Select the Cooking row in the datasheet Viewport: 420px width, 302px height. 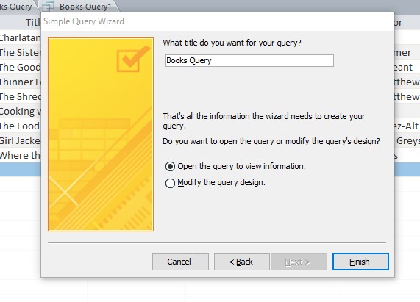(x=21, y=111)
